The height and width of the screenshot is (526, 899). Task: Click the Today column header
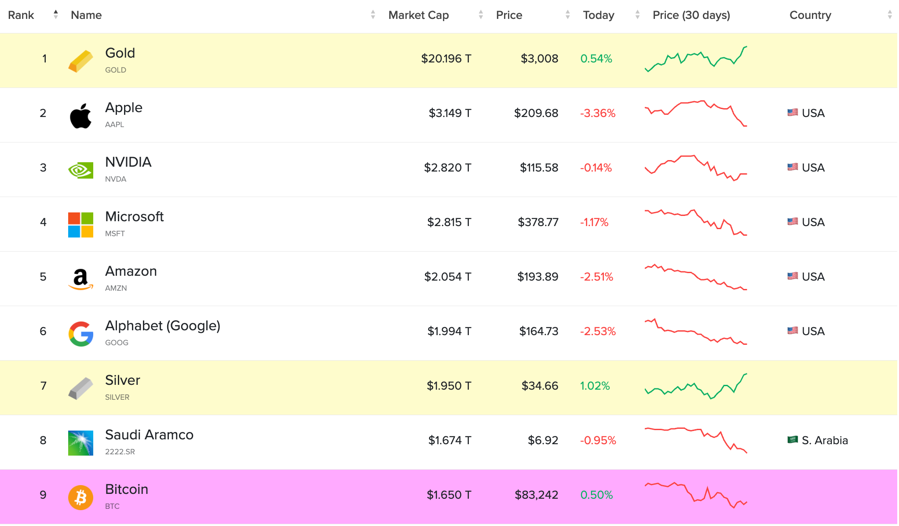(x=599, y=15)
